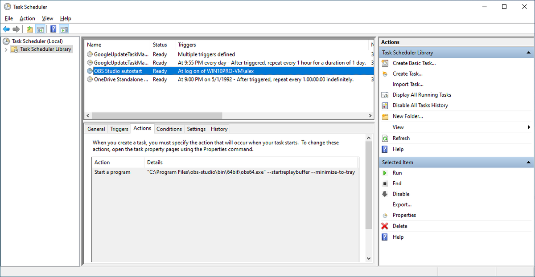This screenshot has height=277, width=535.
Task: Click the Display All Running Tasks link
Action: (422, 95)
